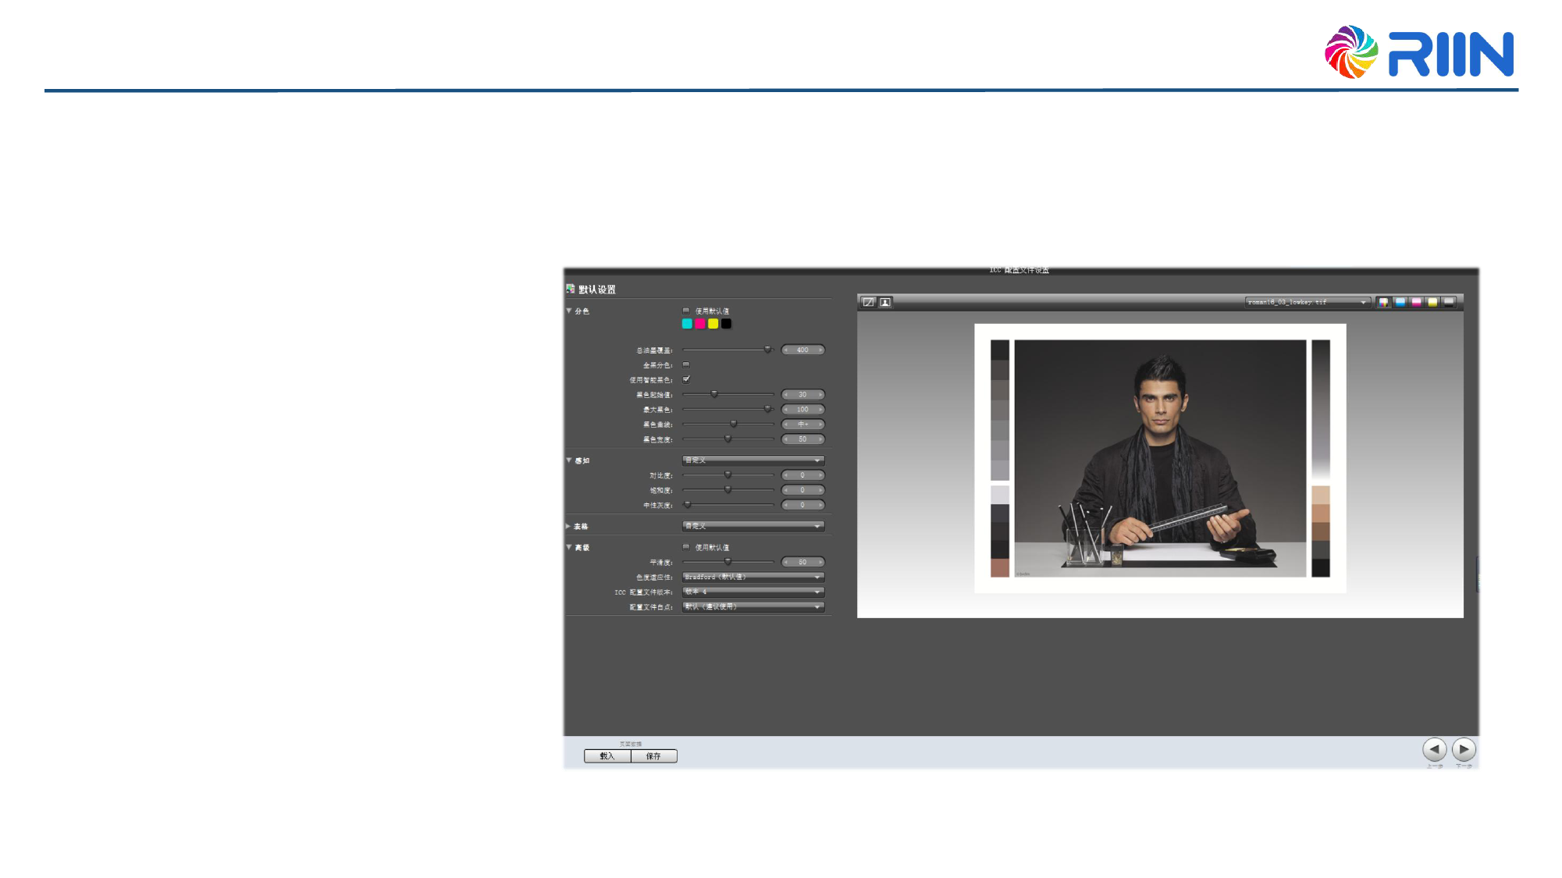Viewport: 1562px width, 878px height.
Task: Show magenta channel preview only
Action: pyautogui.click(x=1416, y=302)
